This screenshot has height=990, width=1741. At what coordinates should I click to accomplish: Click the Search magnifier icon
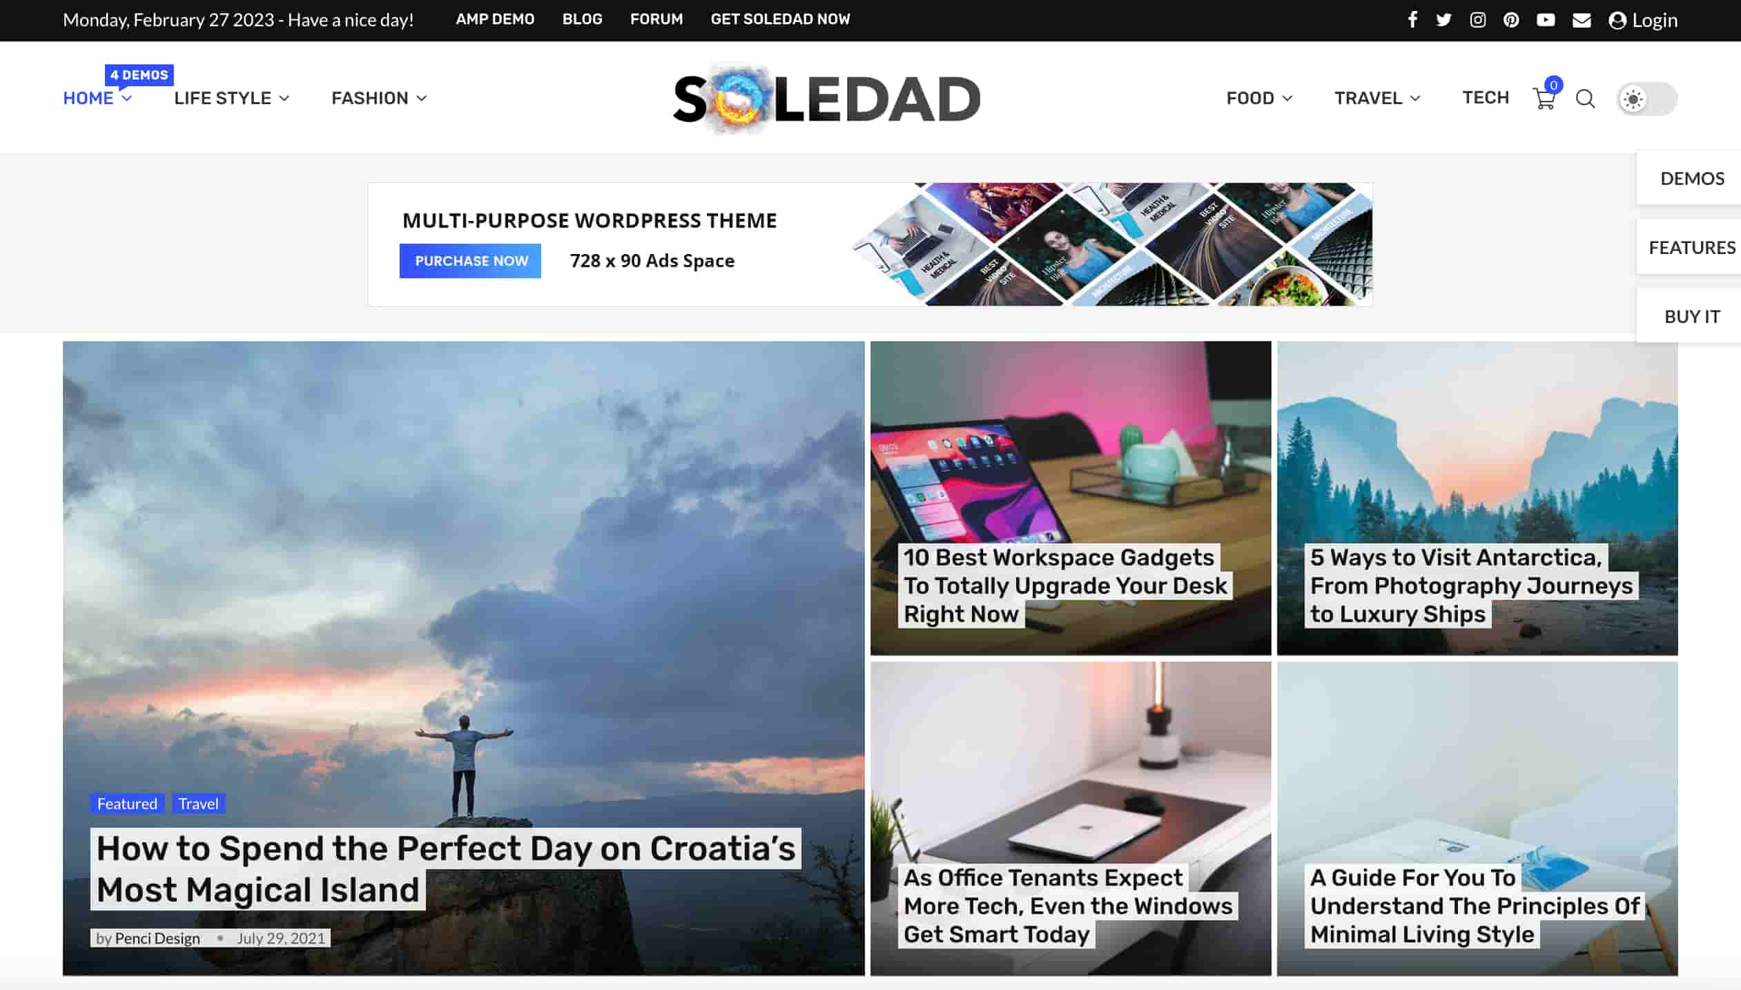tap(1586, 98)
